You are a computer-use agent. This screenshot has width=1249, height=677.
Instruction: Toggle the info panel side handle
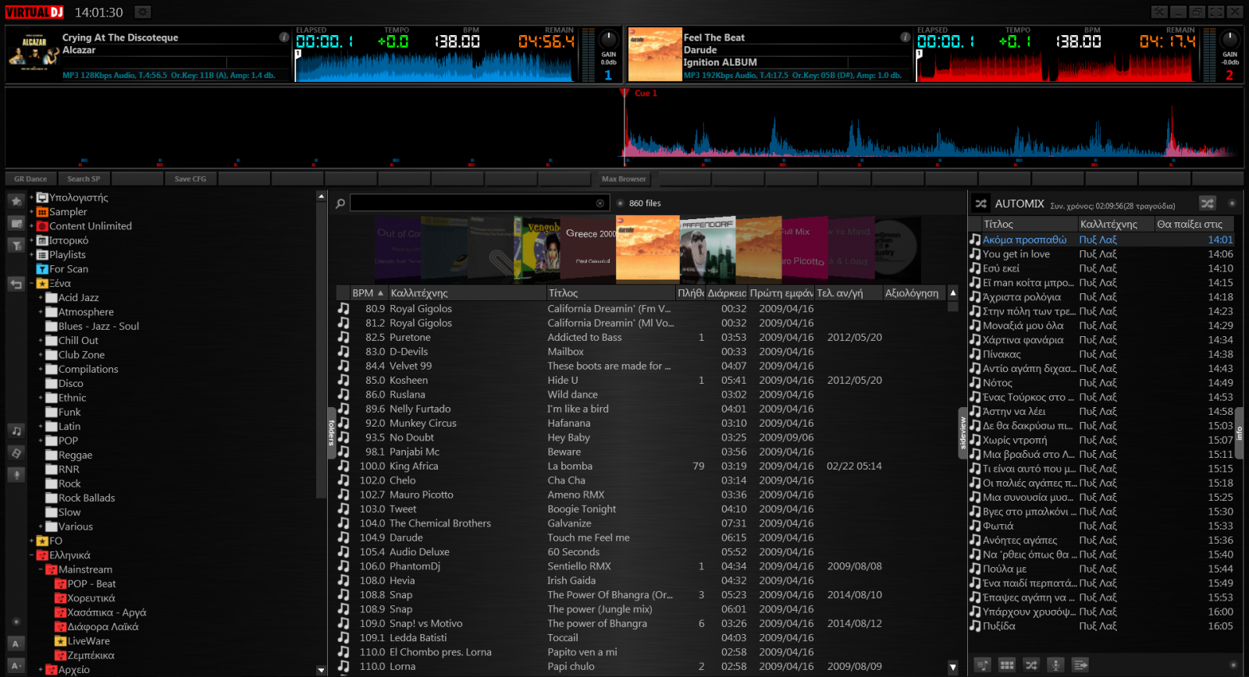click(1239, 431)
